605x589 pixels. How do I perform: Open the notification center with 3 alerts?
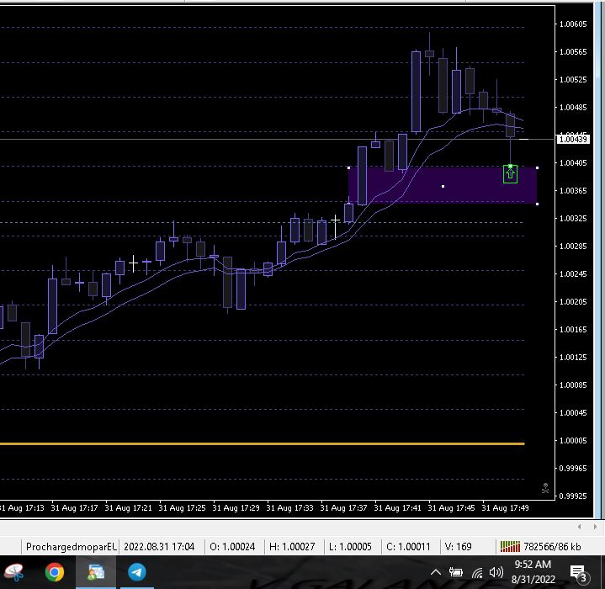[x=578, y=573]
